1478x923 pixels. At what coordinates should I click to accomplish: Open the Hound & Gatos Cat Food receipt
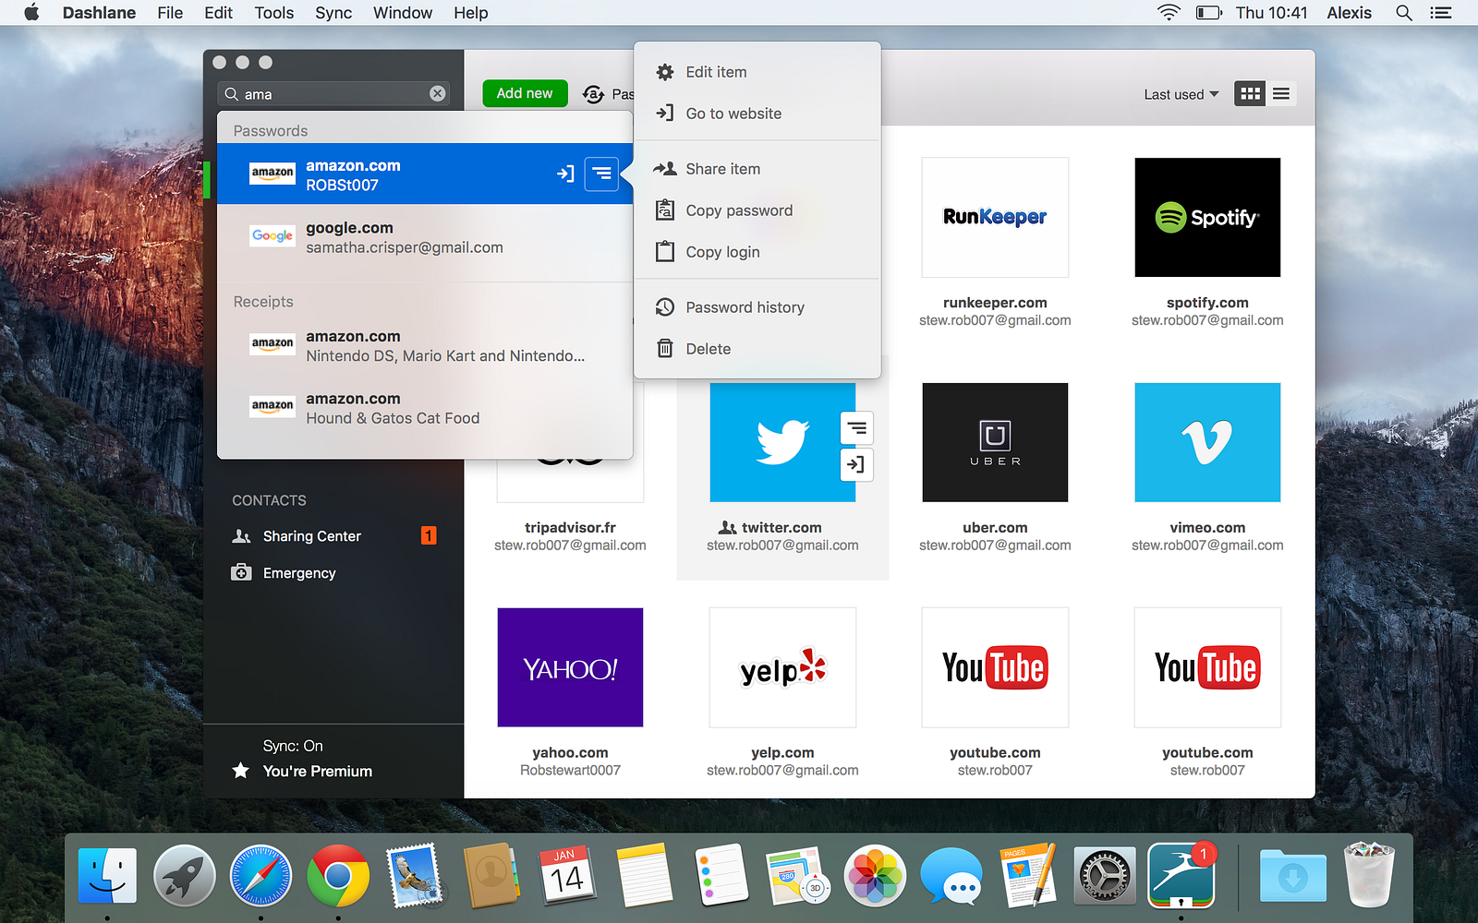point(425,408)
